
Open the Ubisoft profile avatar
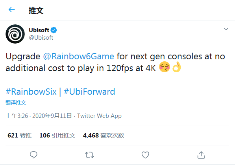[15, 34]
